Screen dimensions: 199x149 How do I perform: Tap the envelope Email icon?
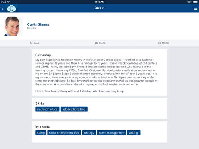[96, 43]
